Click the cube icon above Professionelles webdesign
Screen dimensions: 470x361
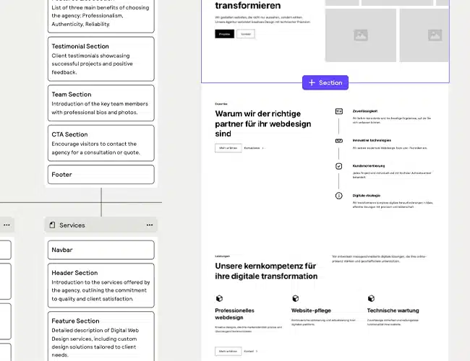(219, 298)
